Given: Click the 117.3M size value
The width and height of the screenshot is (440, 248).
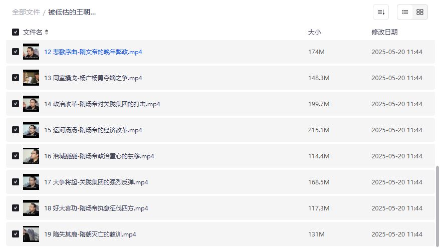Looking at the screenshot, I should pyautogui.click(x=319, y=208).
